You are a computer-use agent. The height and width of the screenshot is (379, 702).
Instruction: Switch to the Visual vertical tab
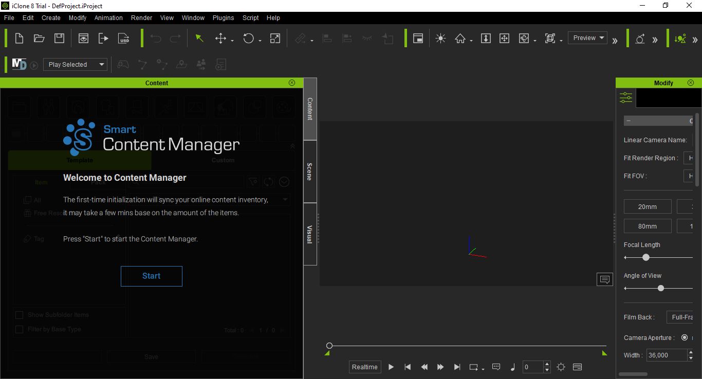tap(310, 234)
